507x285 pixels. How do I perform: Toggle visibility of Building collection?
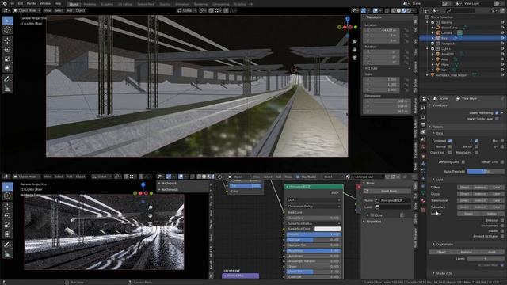tap(502, 22)
